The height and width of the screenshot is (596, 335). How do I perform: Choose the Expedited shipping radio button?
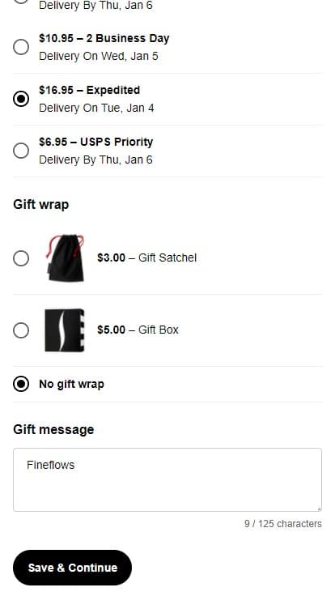pos(21,99)
